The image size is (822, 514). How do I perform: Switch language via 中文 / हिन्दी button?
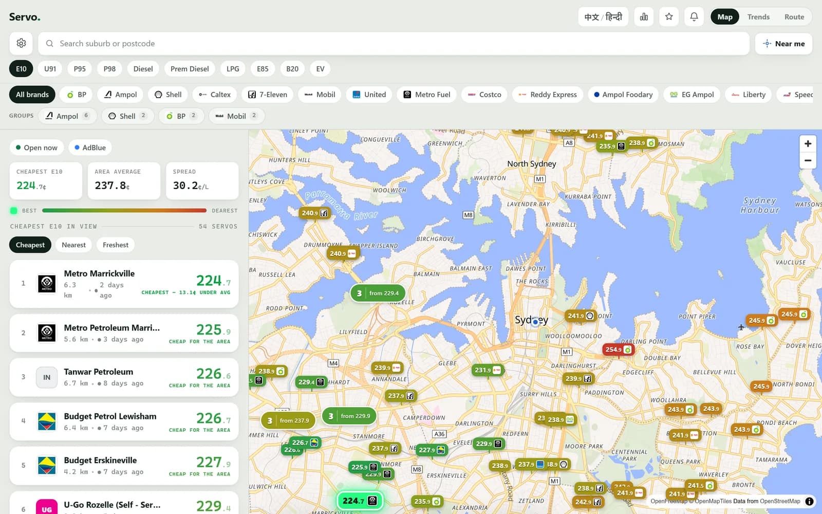pos(603,17)
